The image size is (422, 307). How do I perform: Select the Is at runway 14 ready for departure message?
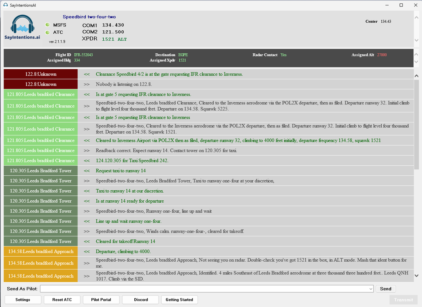(130, 201)
